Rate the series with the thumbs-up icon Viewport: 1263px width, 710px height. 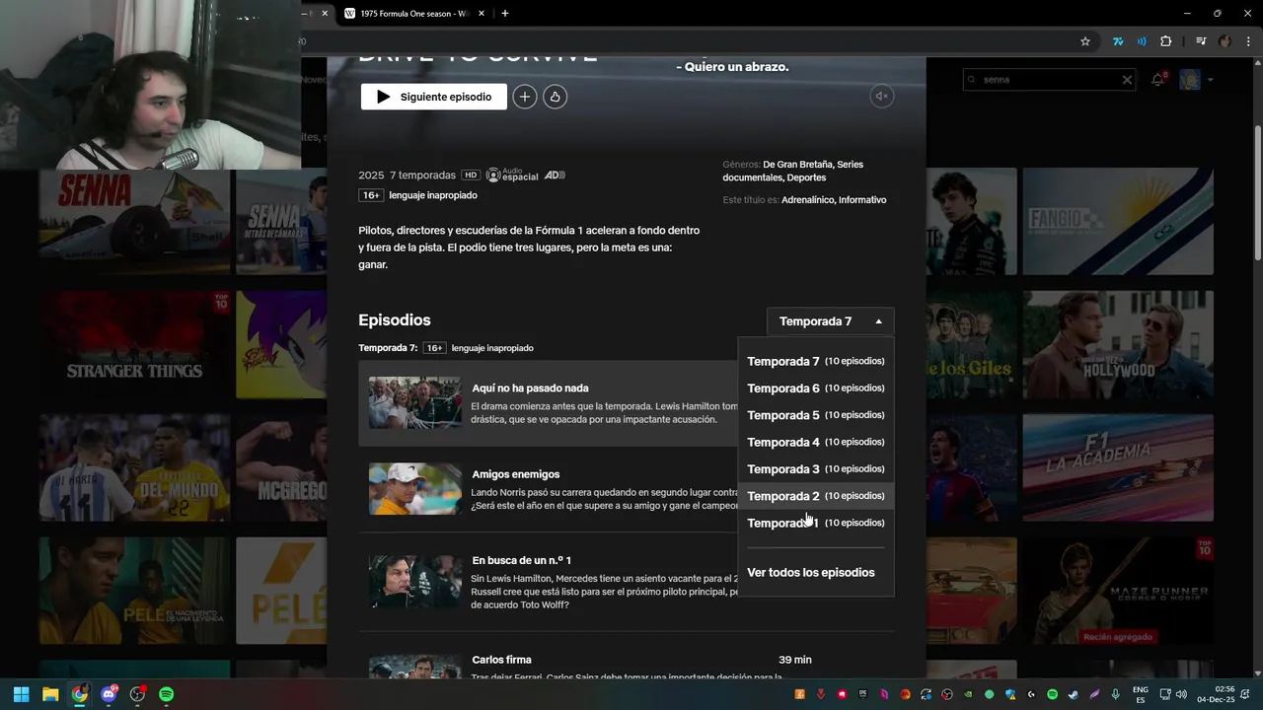[x=556, y=97]
